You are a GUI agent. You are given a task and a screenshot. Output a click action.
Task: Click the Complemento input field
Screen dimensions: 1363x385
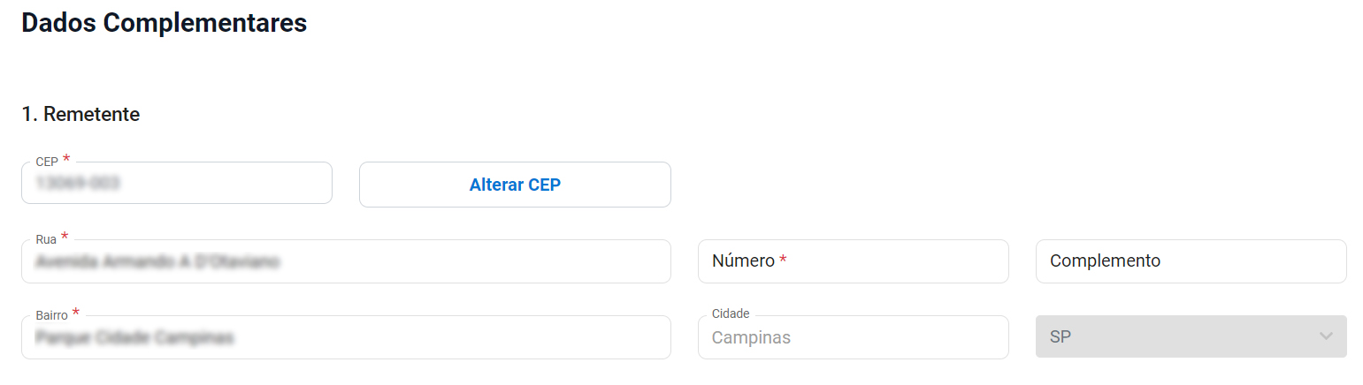(1191, 261)
